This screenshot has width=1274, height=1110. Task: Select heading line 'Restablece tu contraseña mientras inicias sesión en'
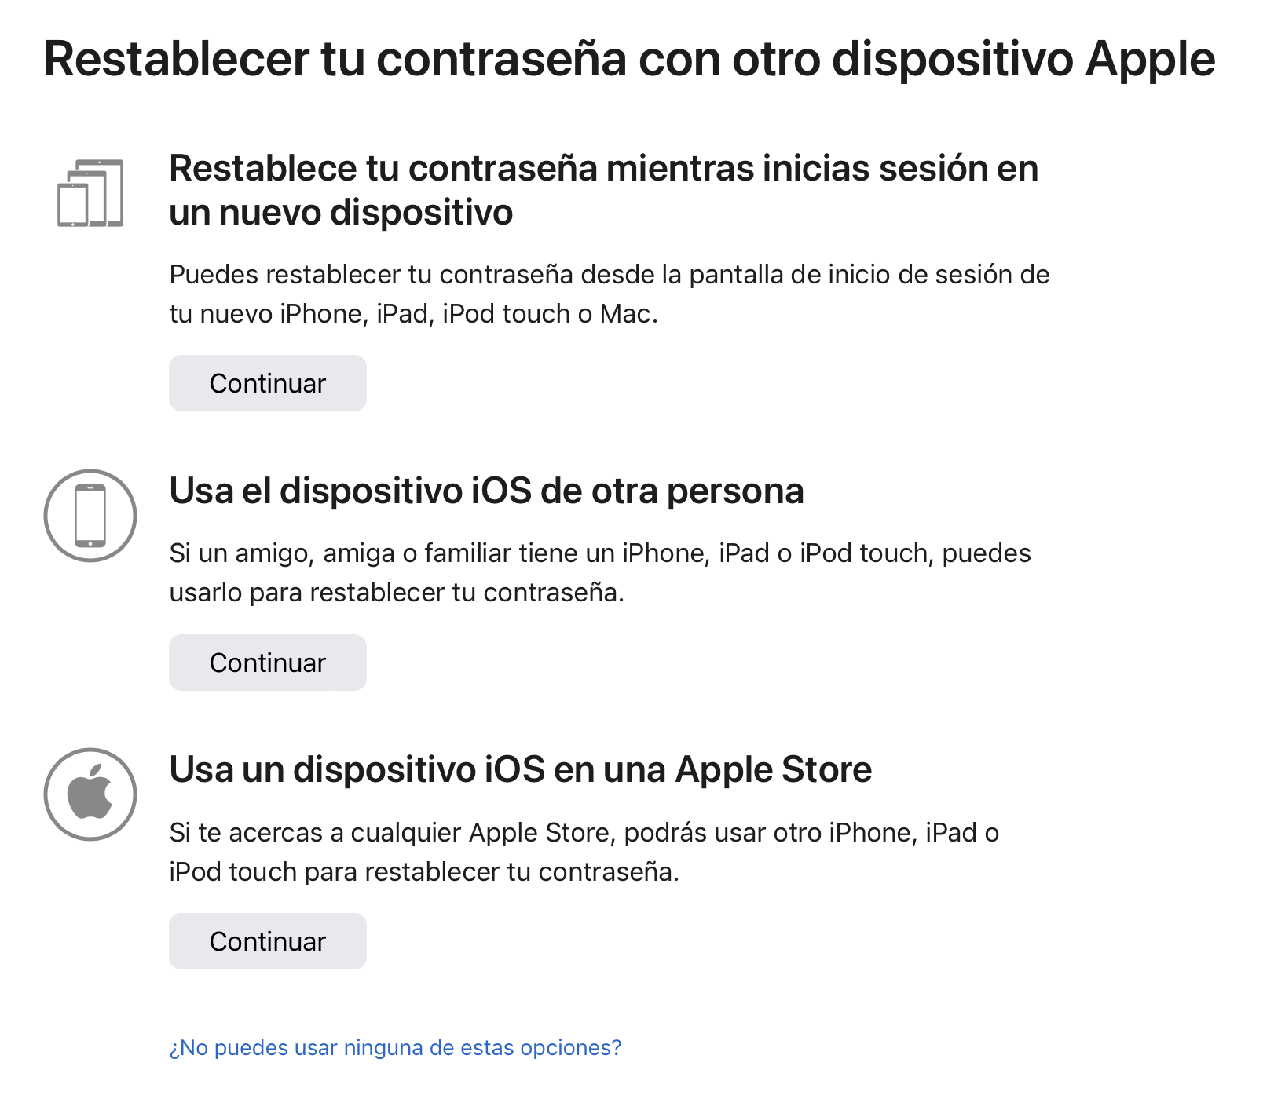(603, 169)
